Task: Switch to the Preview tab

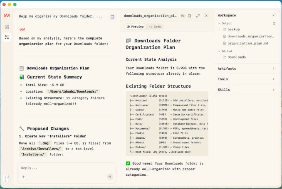Action: click(x=135, y=27)
